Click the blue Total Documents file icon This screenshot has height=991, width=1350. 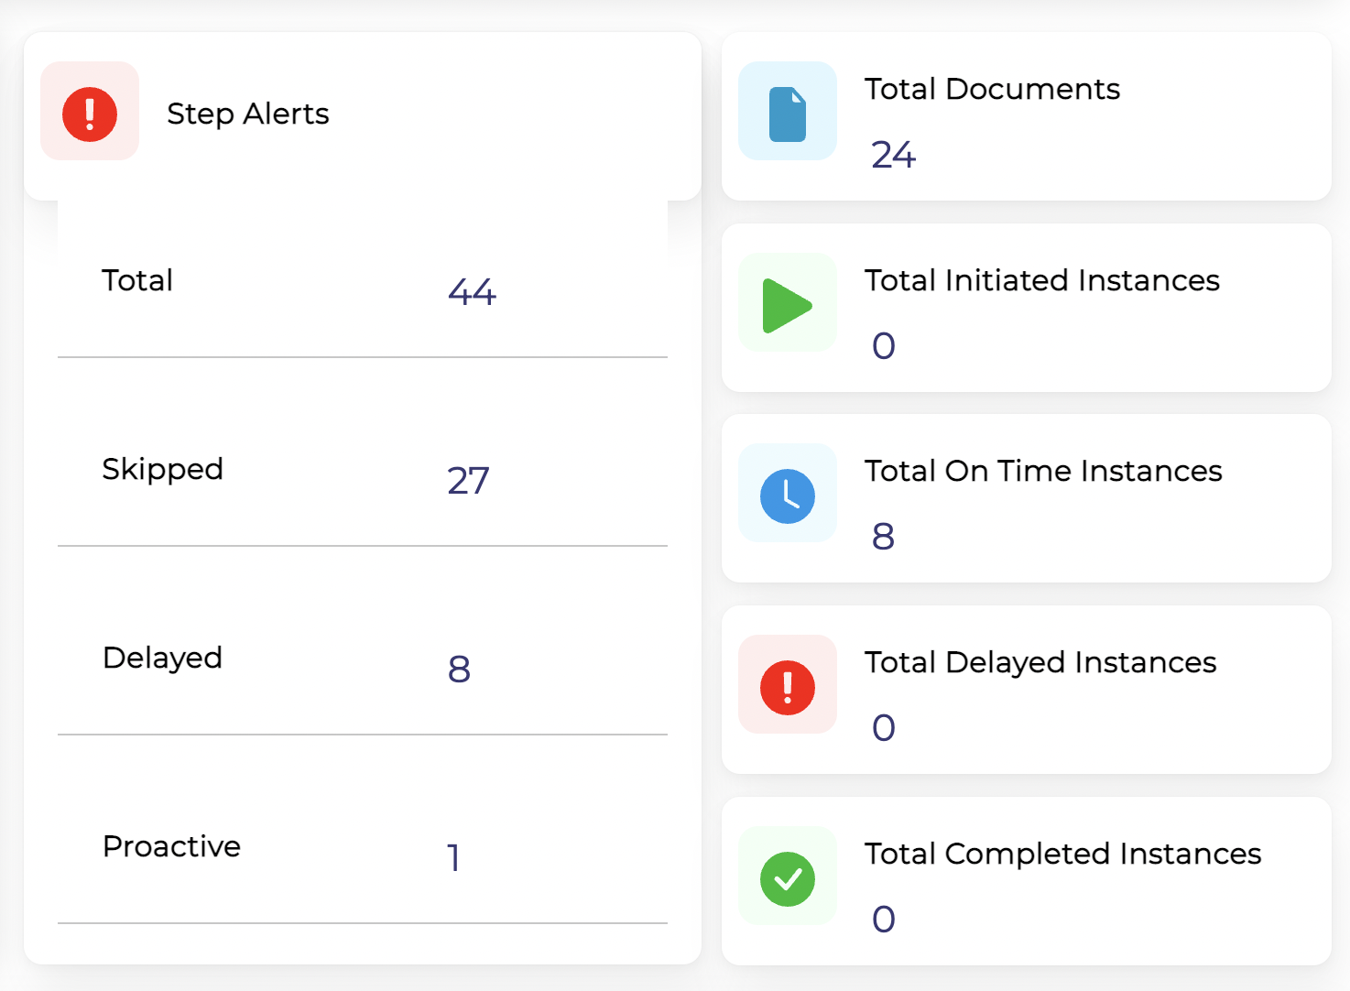(x=788, y=114)
